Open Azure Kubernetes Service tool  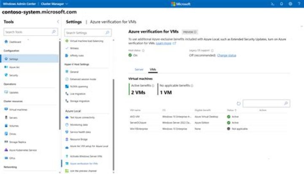tap(23, 150)
